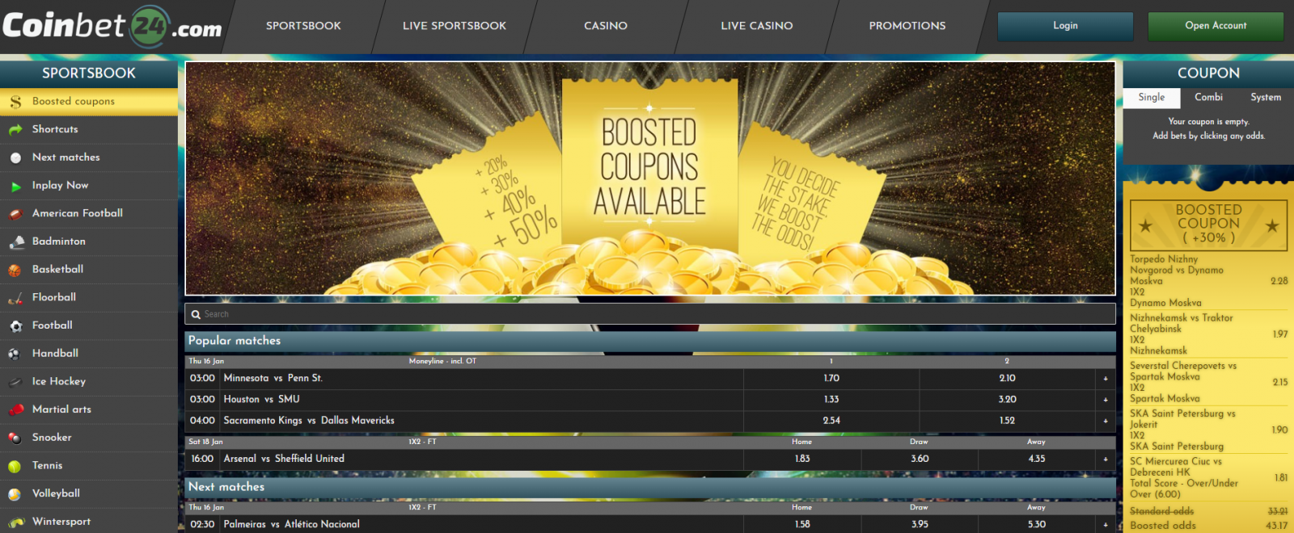Click the Severstal Cherepovets vs Spartak Moskva selection
This screenshot has width=1294, height=533.
point(1208,382)
